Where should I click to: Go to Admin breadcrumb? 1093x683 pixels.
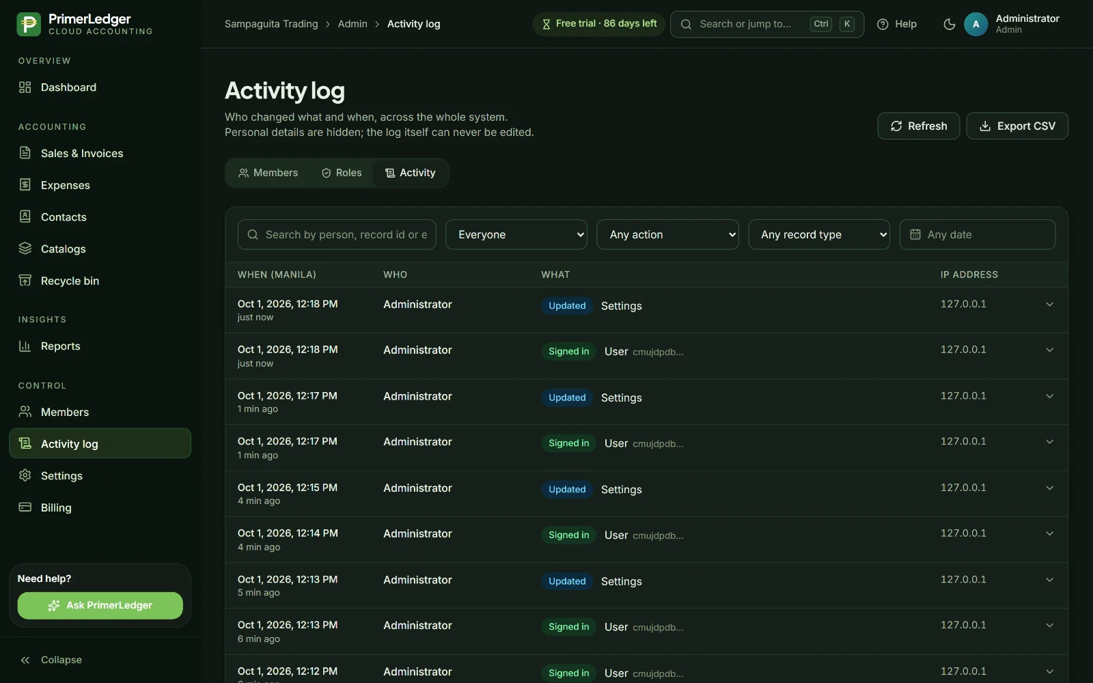[x=352, y=24]
